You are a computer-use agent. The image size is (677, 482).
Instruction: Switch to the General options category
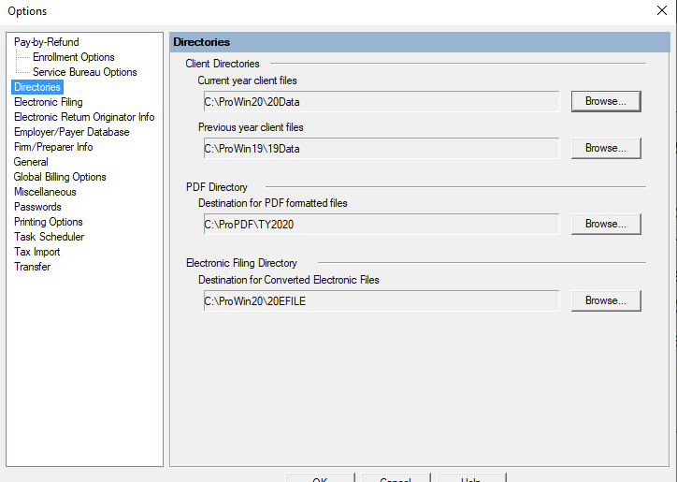[31, 162]
